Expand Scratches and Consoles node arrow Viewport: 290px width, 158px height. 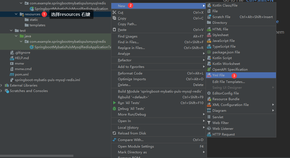pos(1,91)
